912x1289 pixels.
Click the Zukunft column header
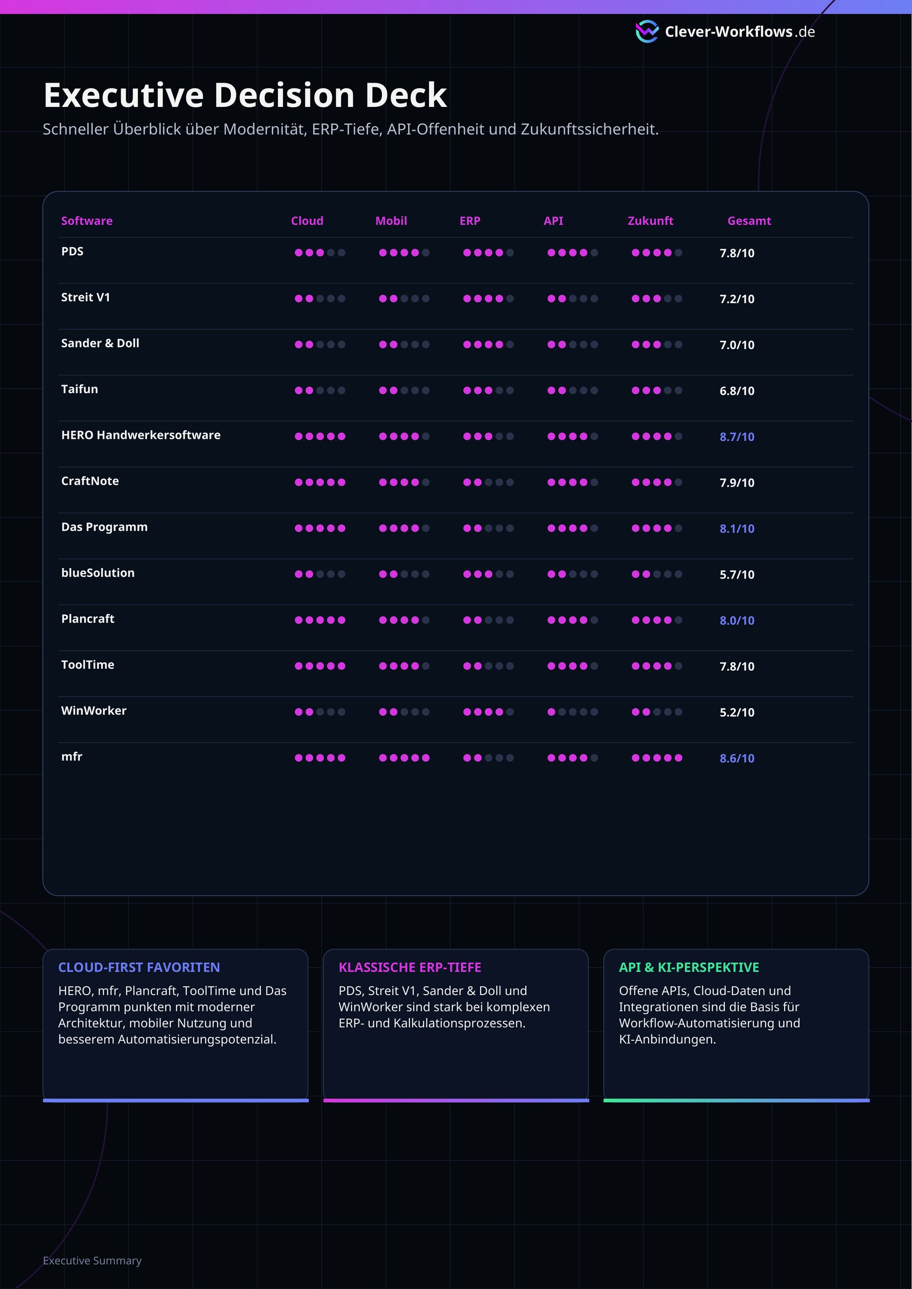(x=650, y=221)
